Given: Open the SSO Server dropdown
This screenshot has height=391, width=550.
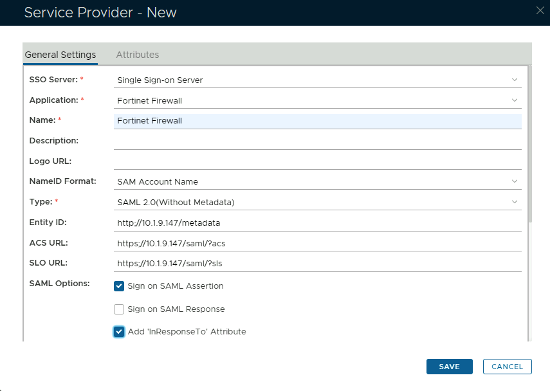Looking at the screenshot, I should 317,80.
